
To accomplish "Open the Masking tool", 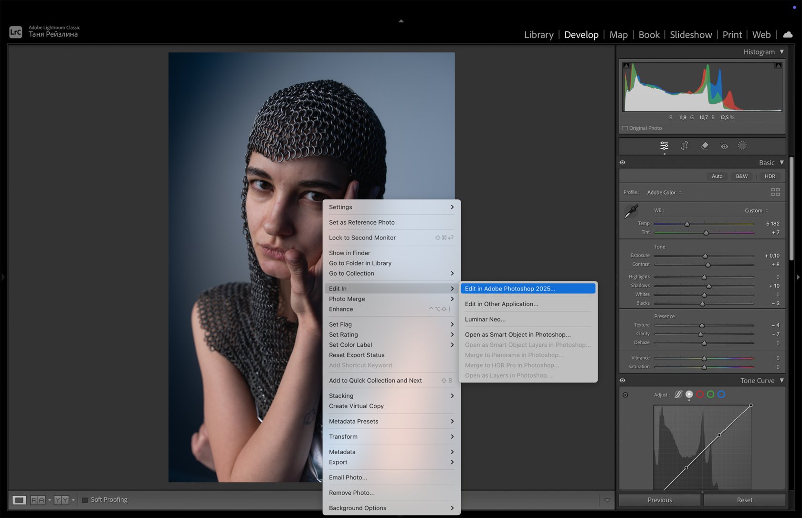I will click(742, 146).
